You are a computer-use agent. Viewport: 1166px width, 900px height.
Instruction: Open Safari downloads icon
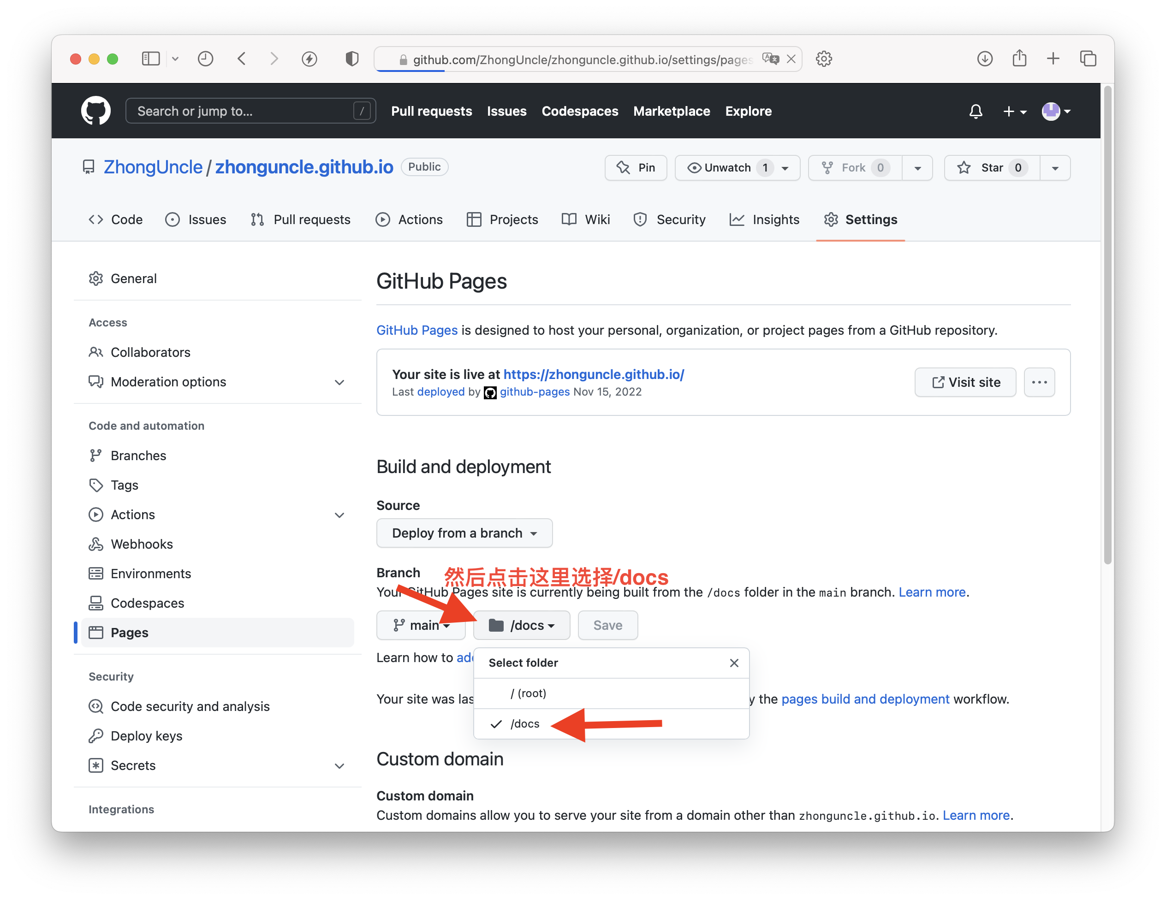[984, 59]
